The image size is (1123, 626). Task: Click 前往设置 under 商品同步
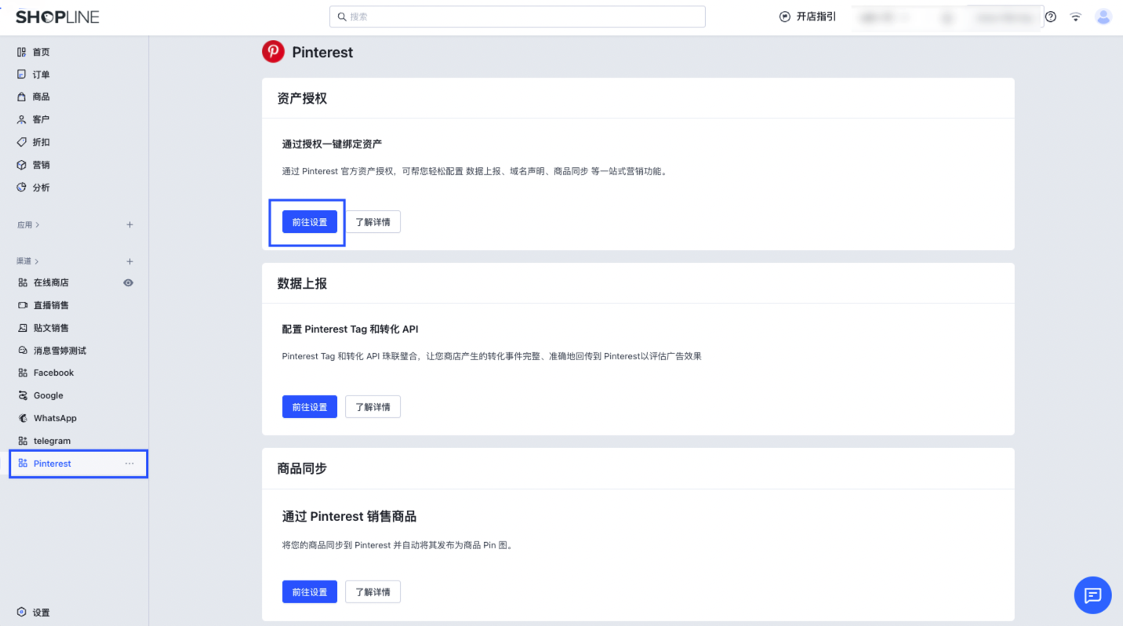tap(310, 591)
